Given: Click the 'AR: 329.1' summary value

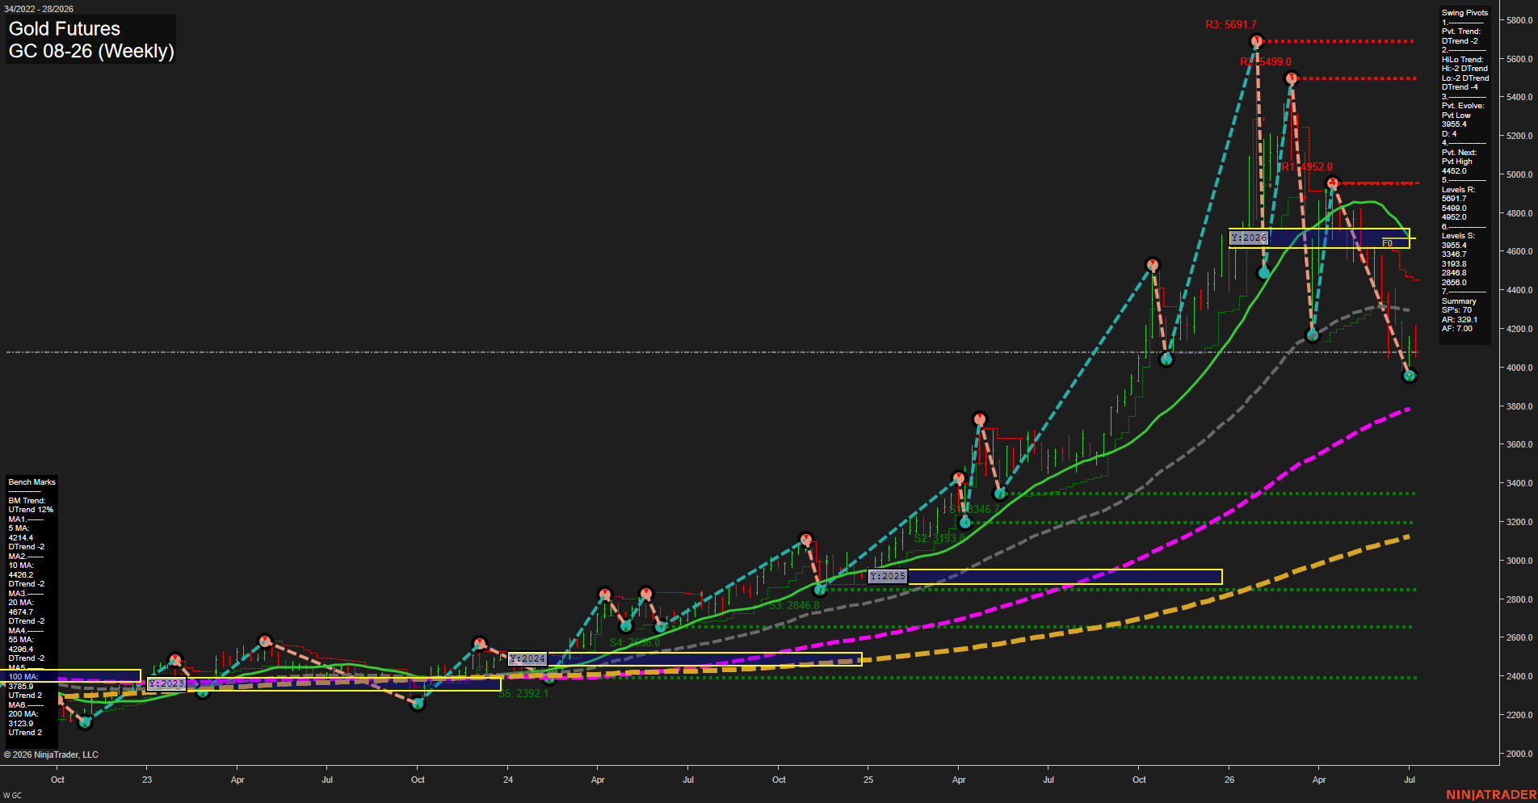Looking at the screenshot, I should click(1460, 320).
